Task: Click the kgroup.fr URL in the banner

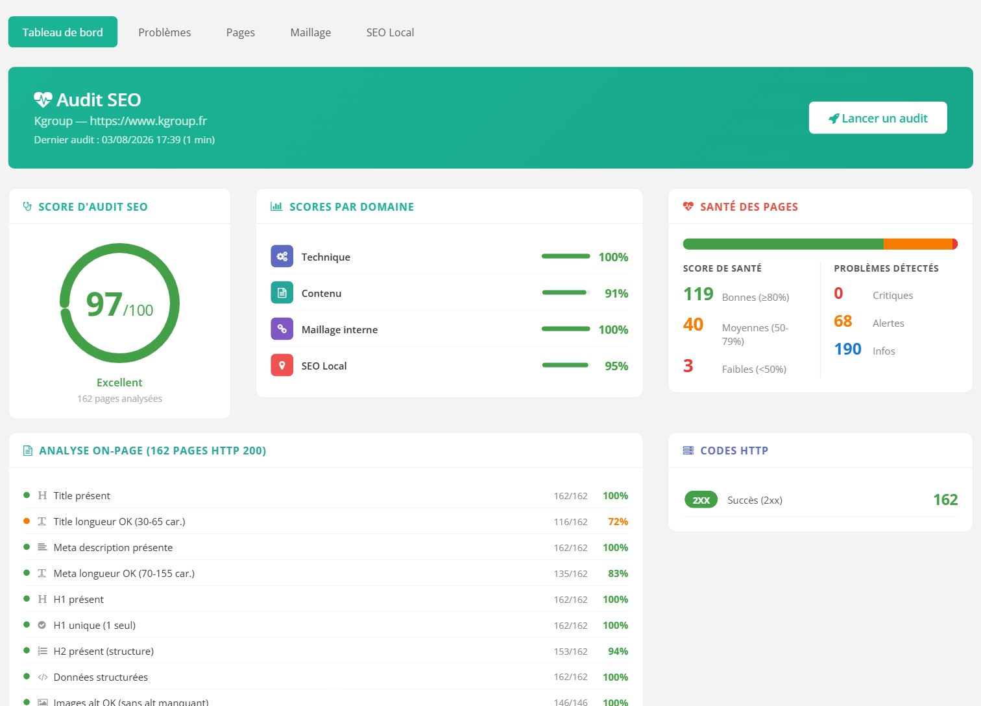Action: [148, 121]
